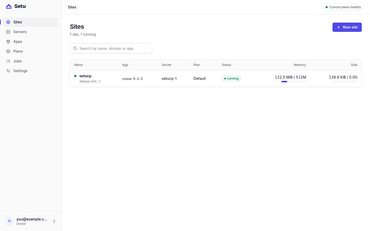
Task: Expand the account switcher chevron
Action: pyautogui.click(x=54, y=221)
